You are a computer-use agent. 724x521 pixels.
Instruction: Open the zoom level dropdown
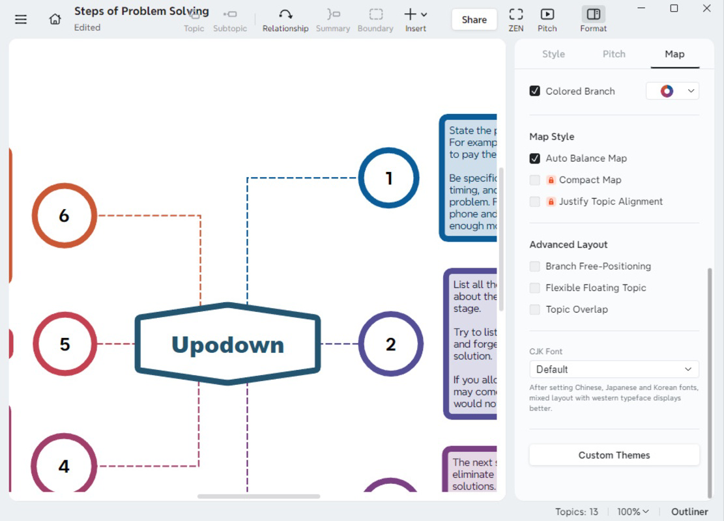(631, 512)
